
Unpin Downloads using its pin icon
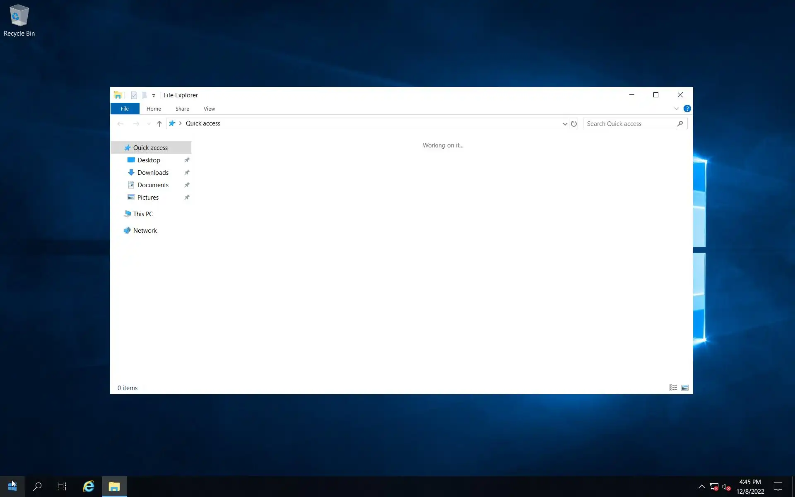pos(187,172)
